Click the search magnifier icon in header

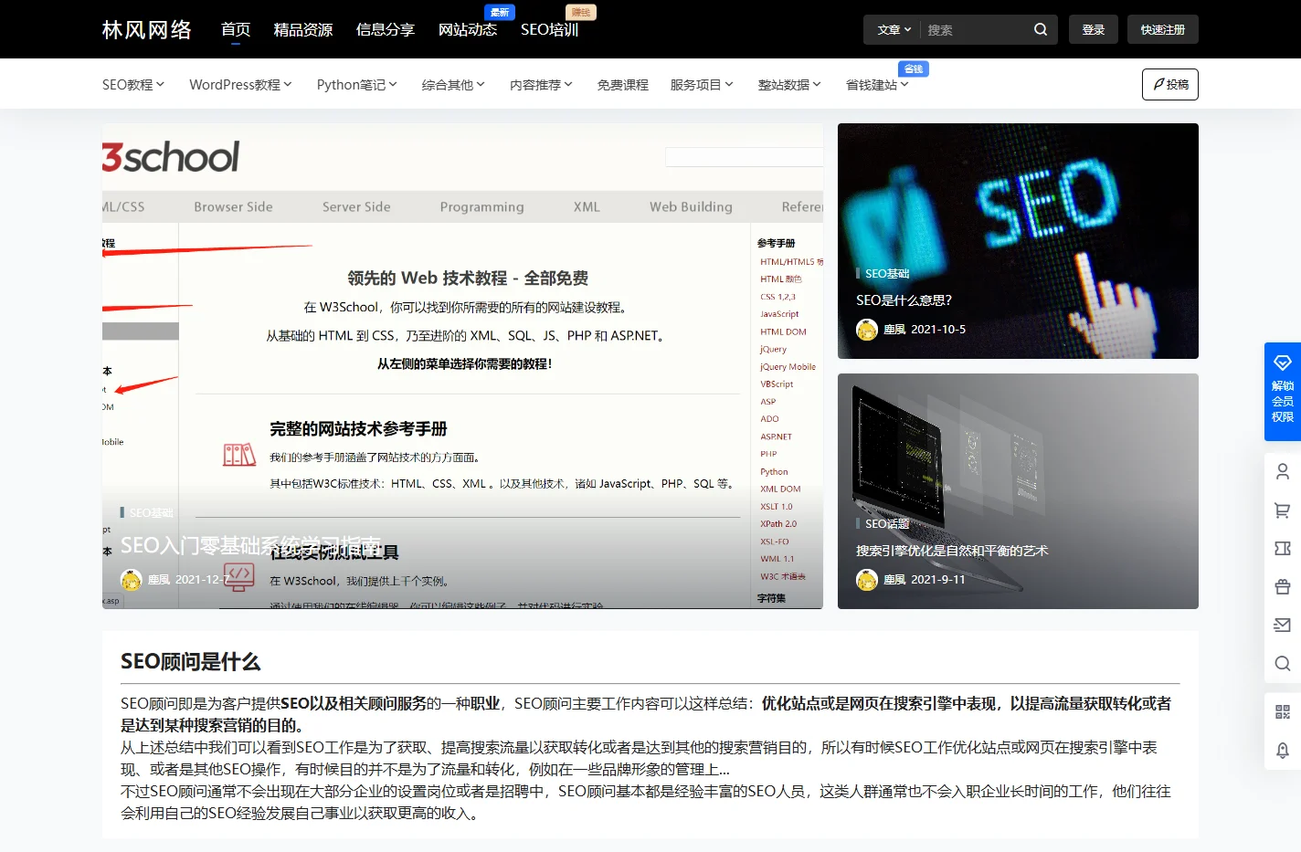tap(1040, 29)
